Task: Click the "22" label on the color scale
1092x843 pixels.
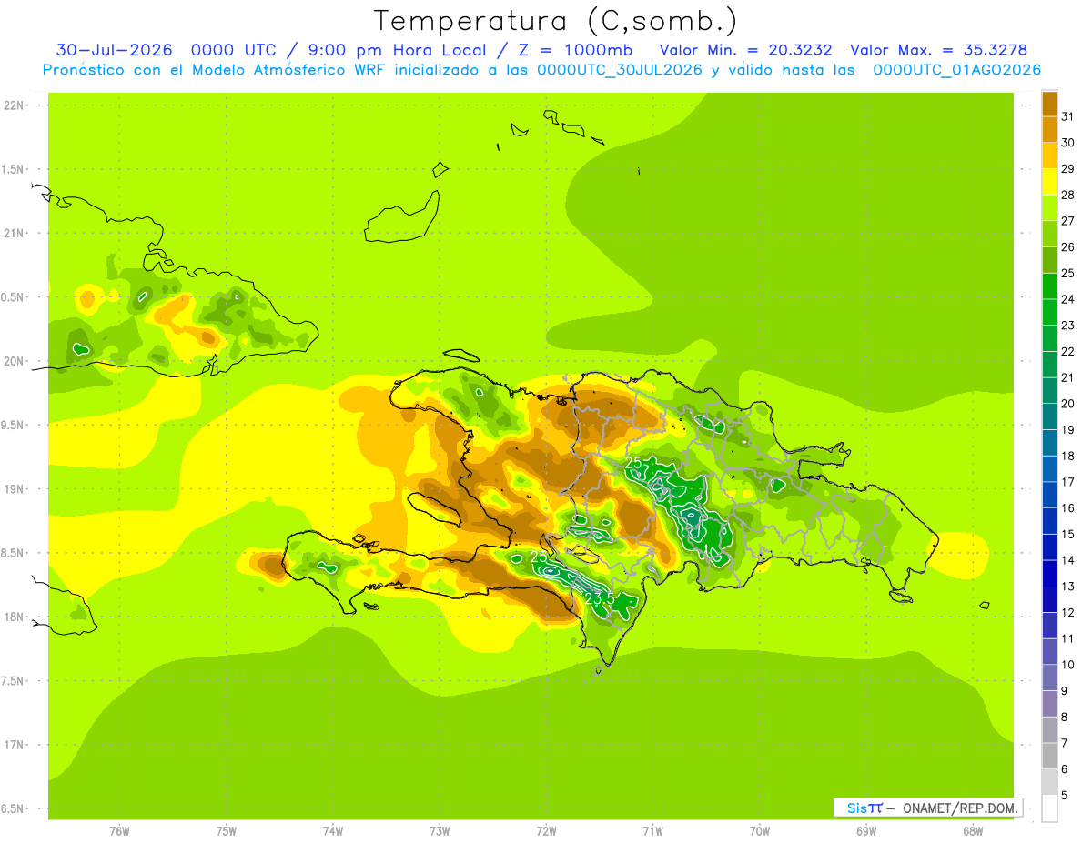Action: point(1068,351)
